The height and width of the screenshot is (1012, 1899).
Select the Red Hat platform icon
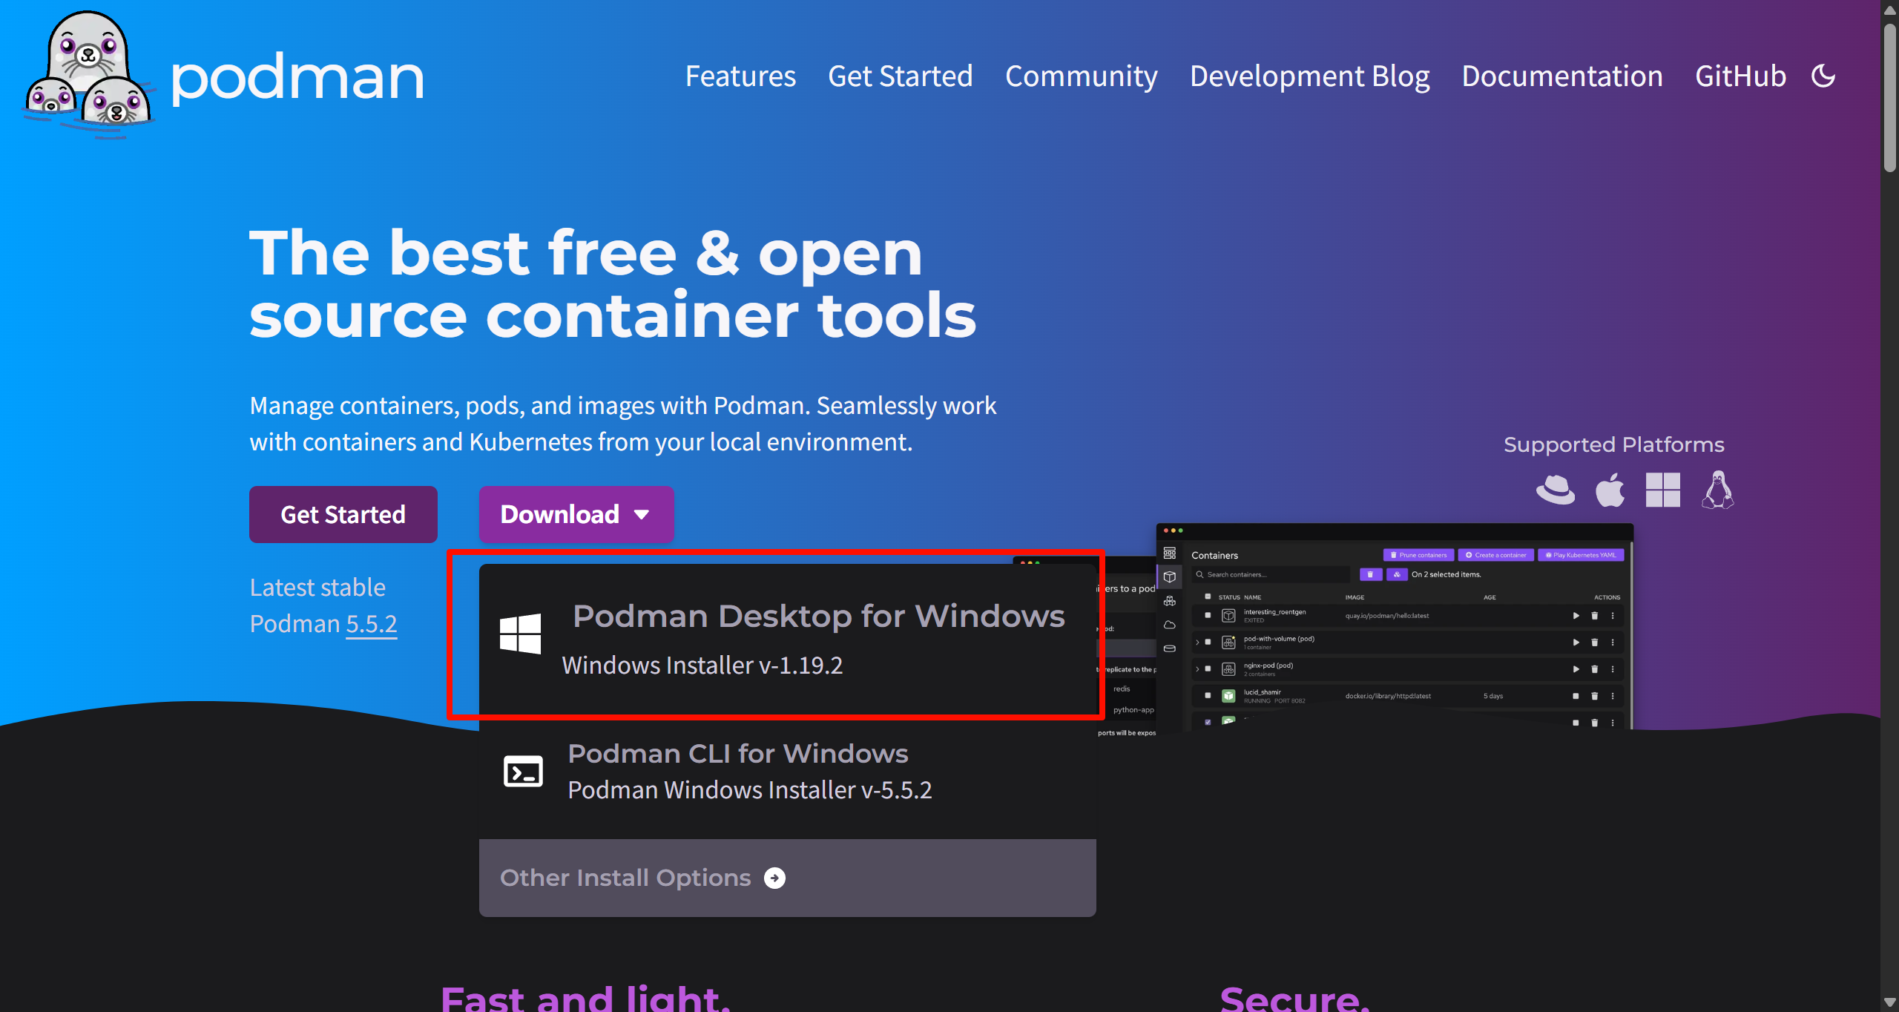point(1556,490)
